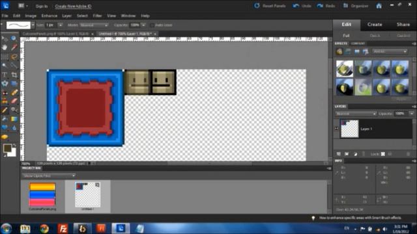Open the tool Opacity dropdown

pyautogui.click(x=143, y=25)
